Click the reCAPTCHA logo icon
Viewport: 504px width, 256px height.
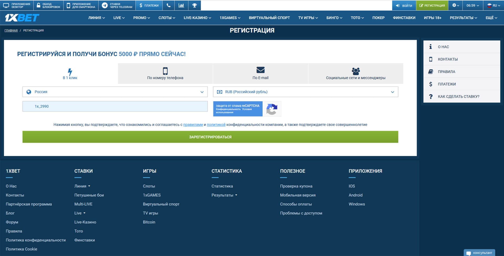coord(272,109)
